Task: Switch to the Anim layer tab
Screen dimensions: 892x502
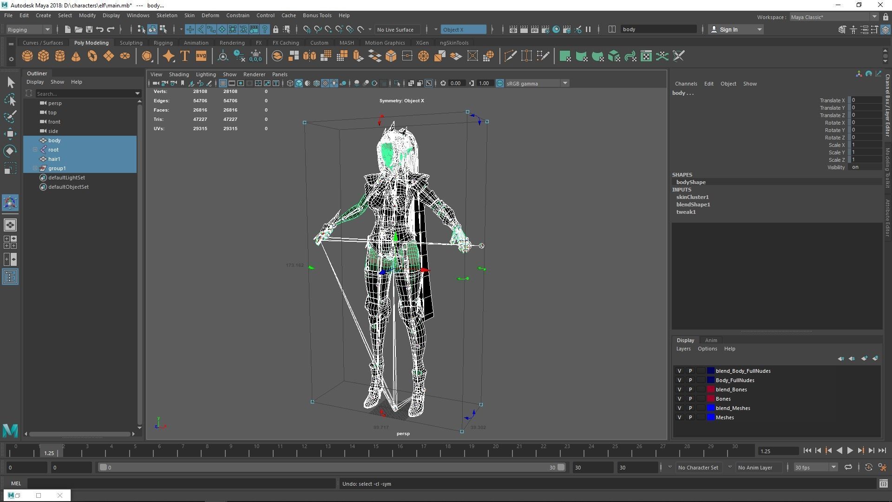Action: point(711,340)
